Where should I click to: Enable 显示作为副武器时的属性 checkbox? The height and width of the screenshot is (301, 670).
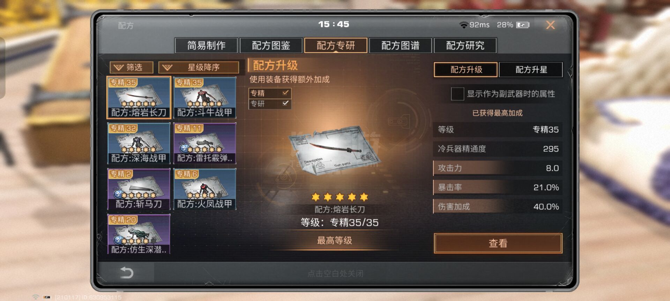(x=457, y=94)
